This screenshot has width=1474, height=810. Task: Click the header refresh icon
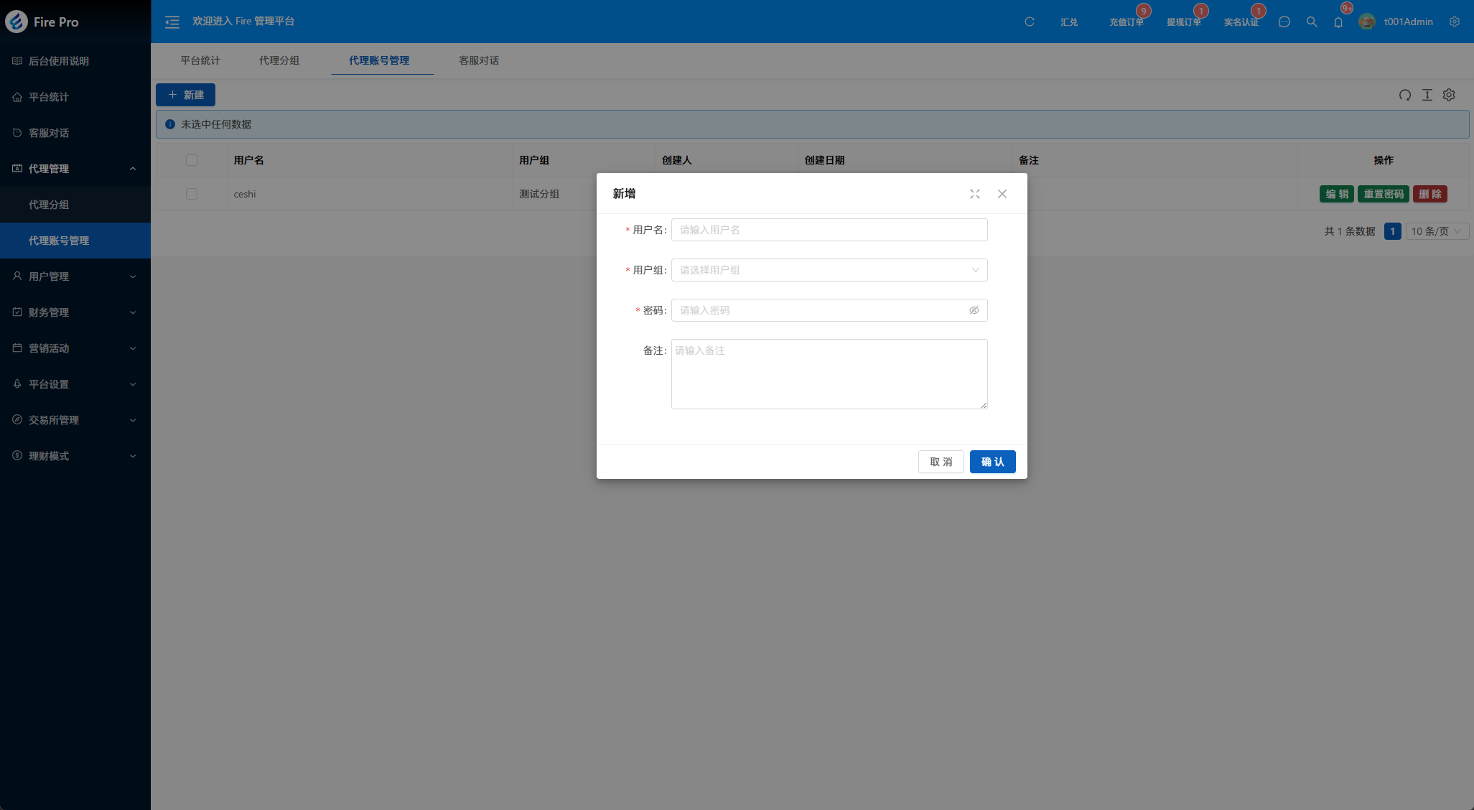point(1029,22)
